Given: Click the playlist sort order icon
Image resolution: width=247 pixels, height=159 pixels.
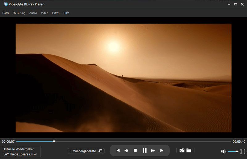Looking at the screenshot, I should [x=100, y=151].
